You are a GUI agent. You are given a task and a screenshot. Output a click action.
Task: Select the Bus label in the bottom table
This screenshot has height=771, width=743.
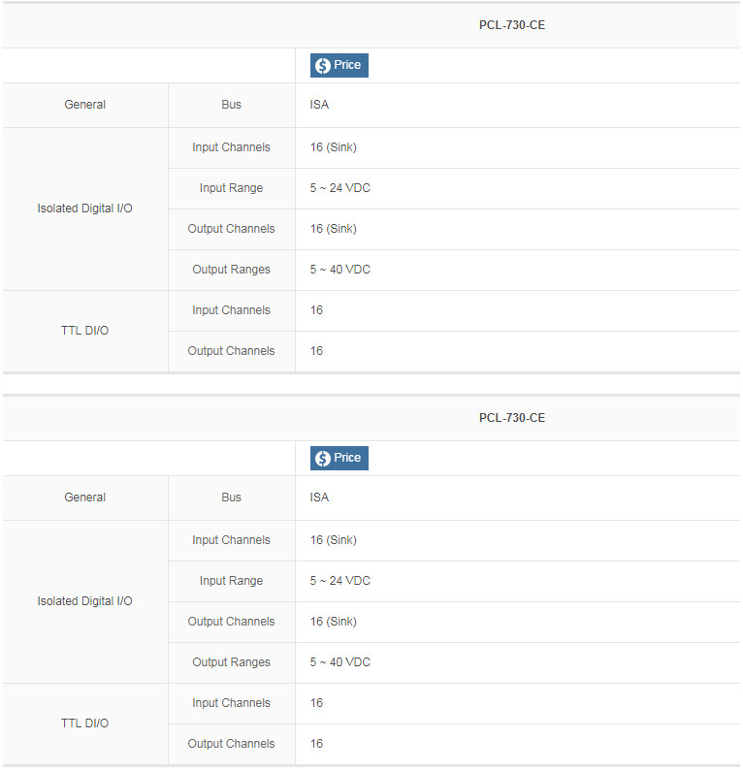[x=231, y=498]
